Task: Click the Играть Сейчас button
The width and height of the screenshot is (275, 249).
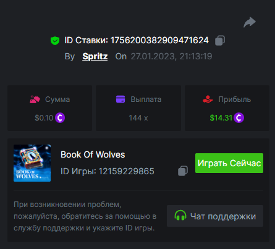Action: pyautogui.click(x=229, y=163)
